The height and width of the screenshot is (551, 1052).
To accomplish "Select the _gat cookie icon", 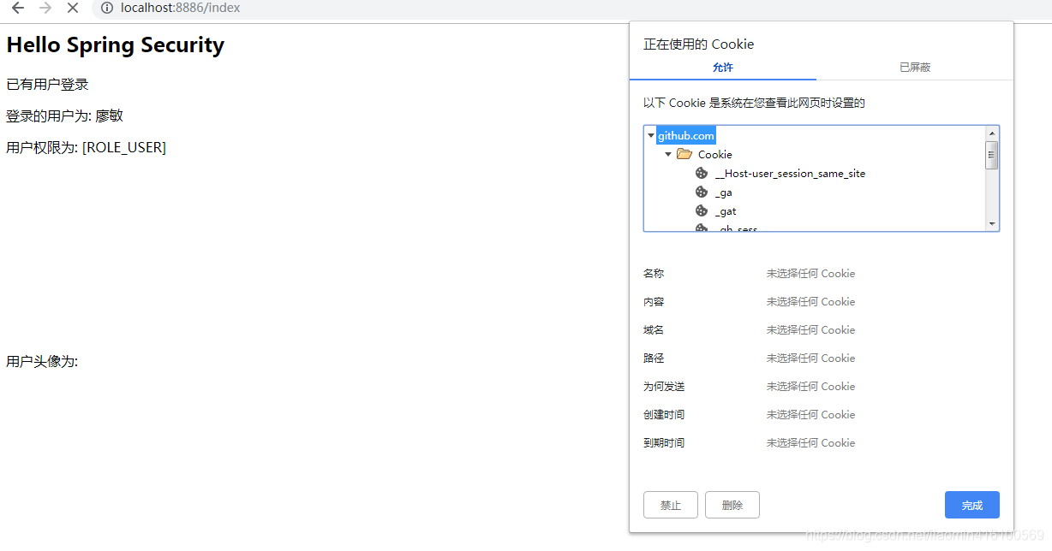I will pos(701,211).
